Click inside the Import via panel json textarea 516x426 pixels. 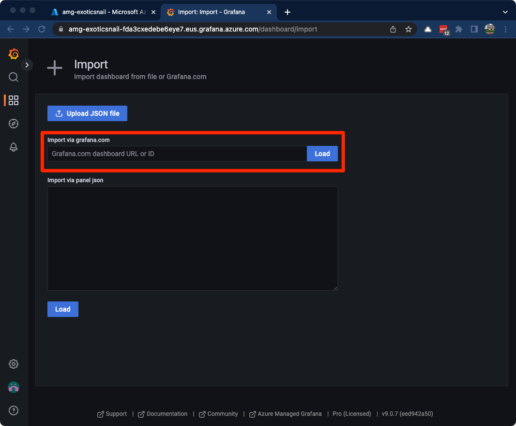[x=192, y=238]
